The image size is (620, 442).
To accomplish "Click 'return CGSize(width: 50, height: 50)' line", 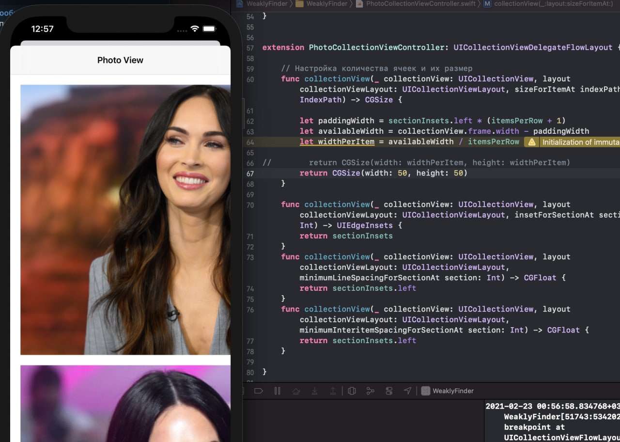I will point(384,173).
